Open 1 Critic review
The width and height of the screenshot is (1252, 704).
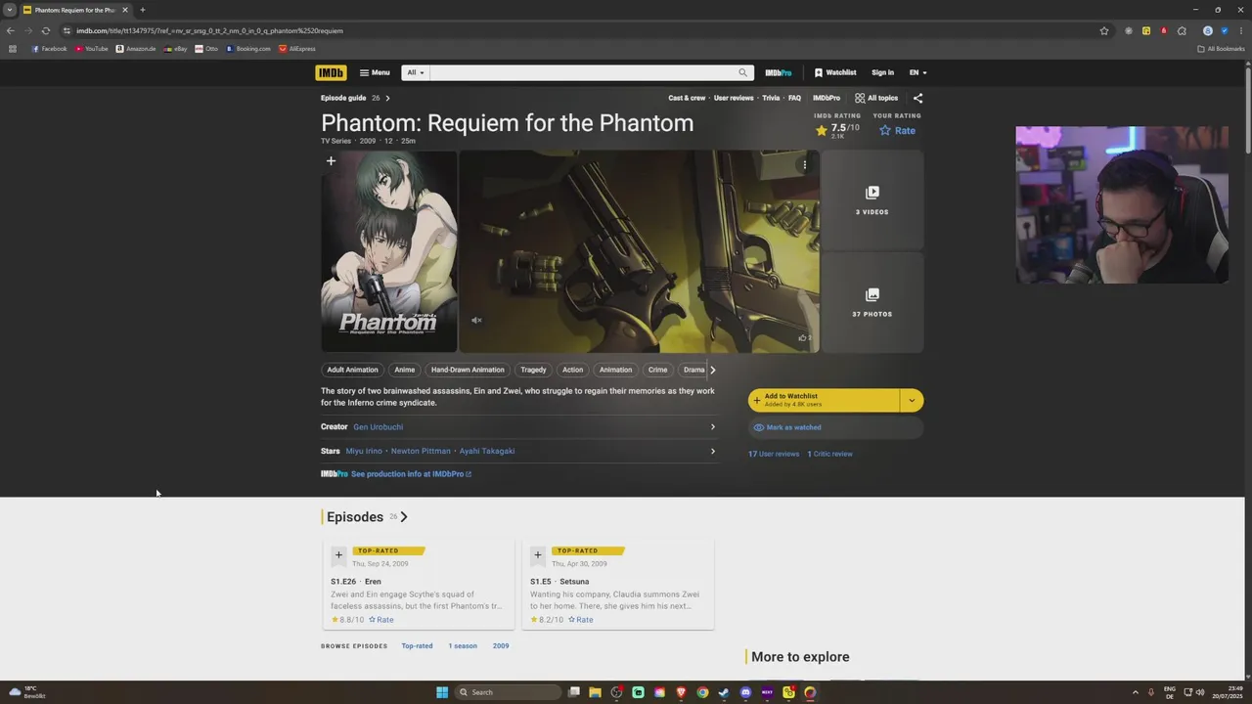pyautogui.click(x=829, y=454)
